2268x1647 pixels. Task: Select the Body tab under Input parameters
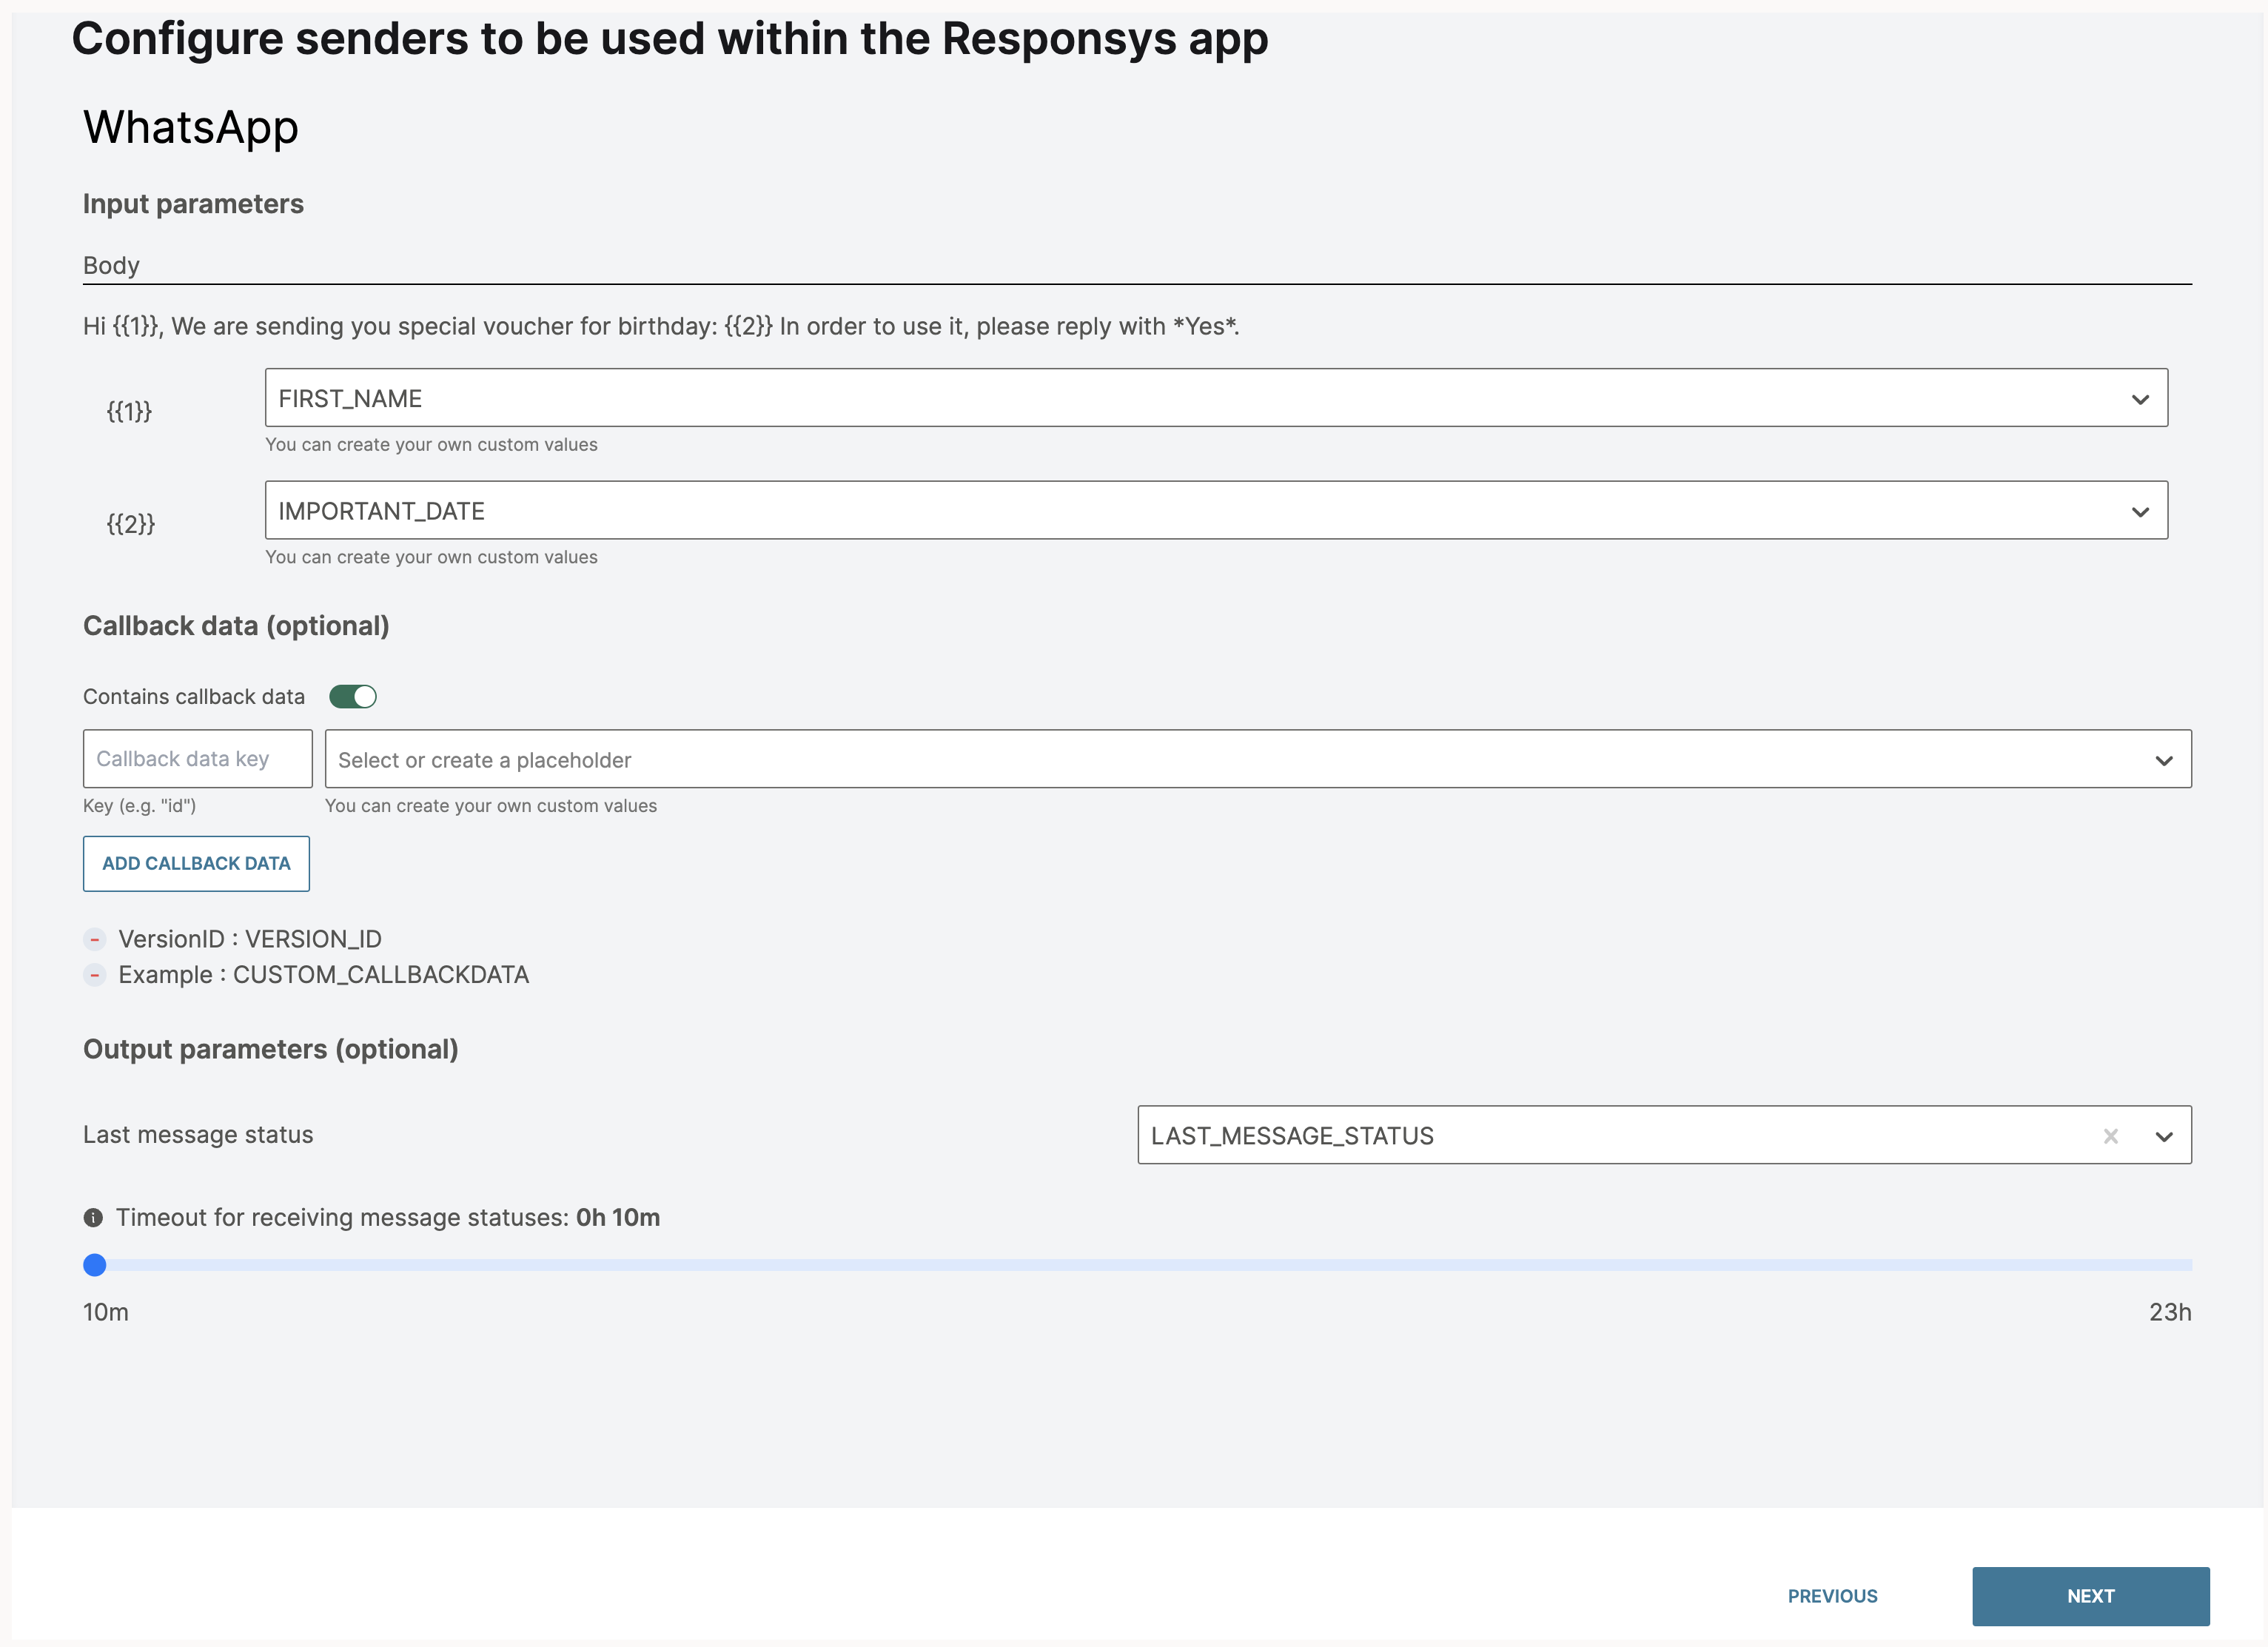111,266
